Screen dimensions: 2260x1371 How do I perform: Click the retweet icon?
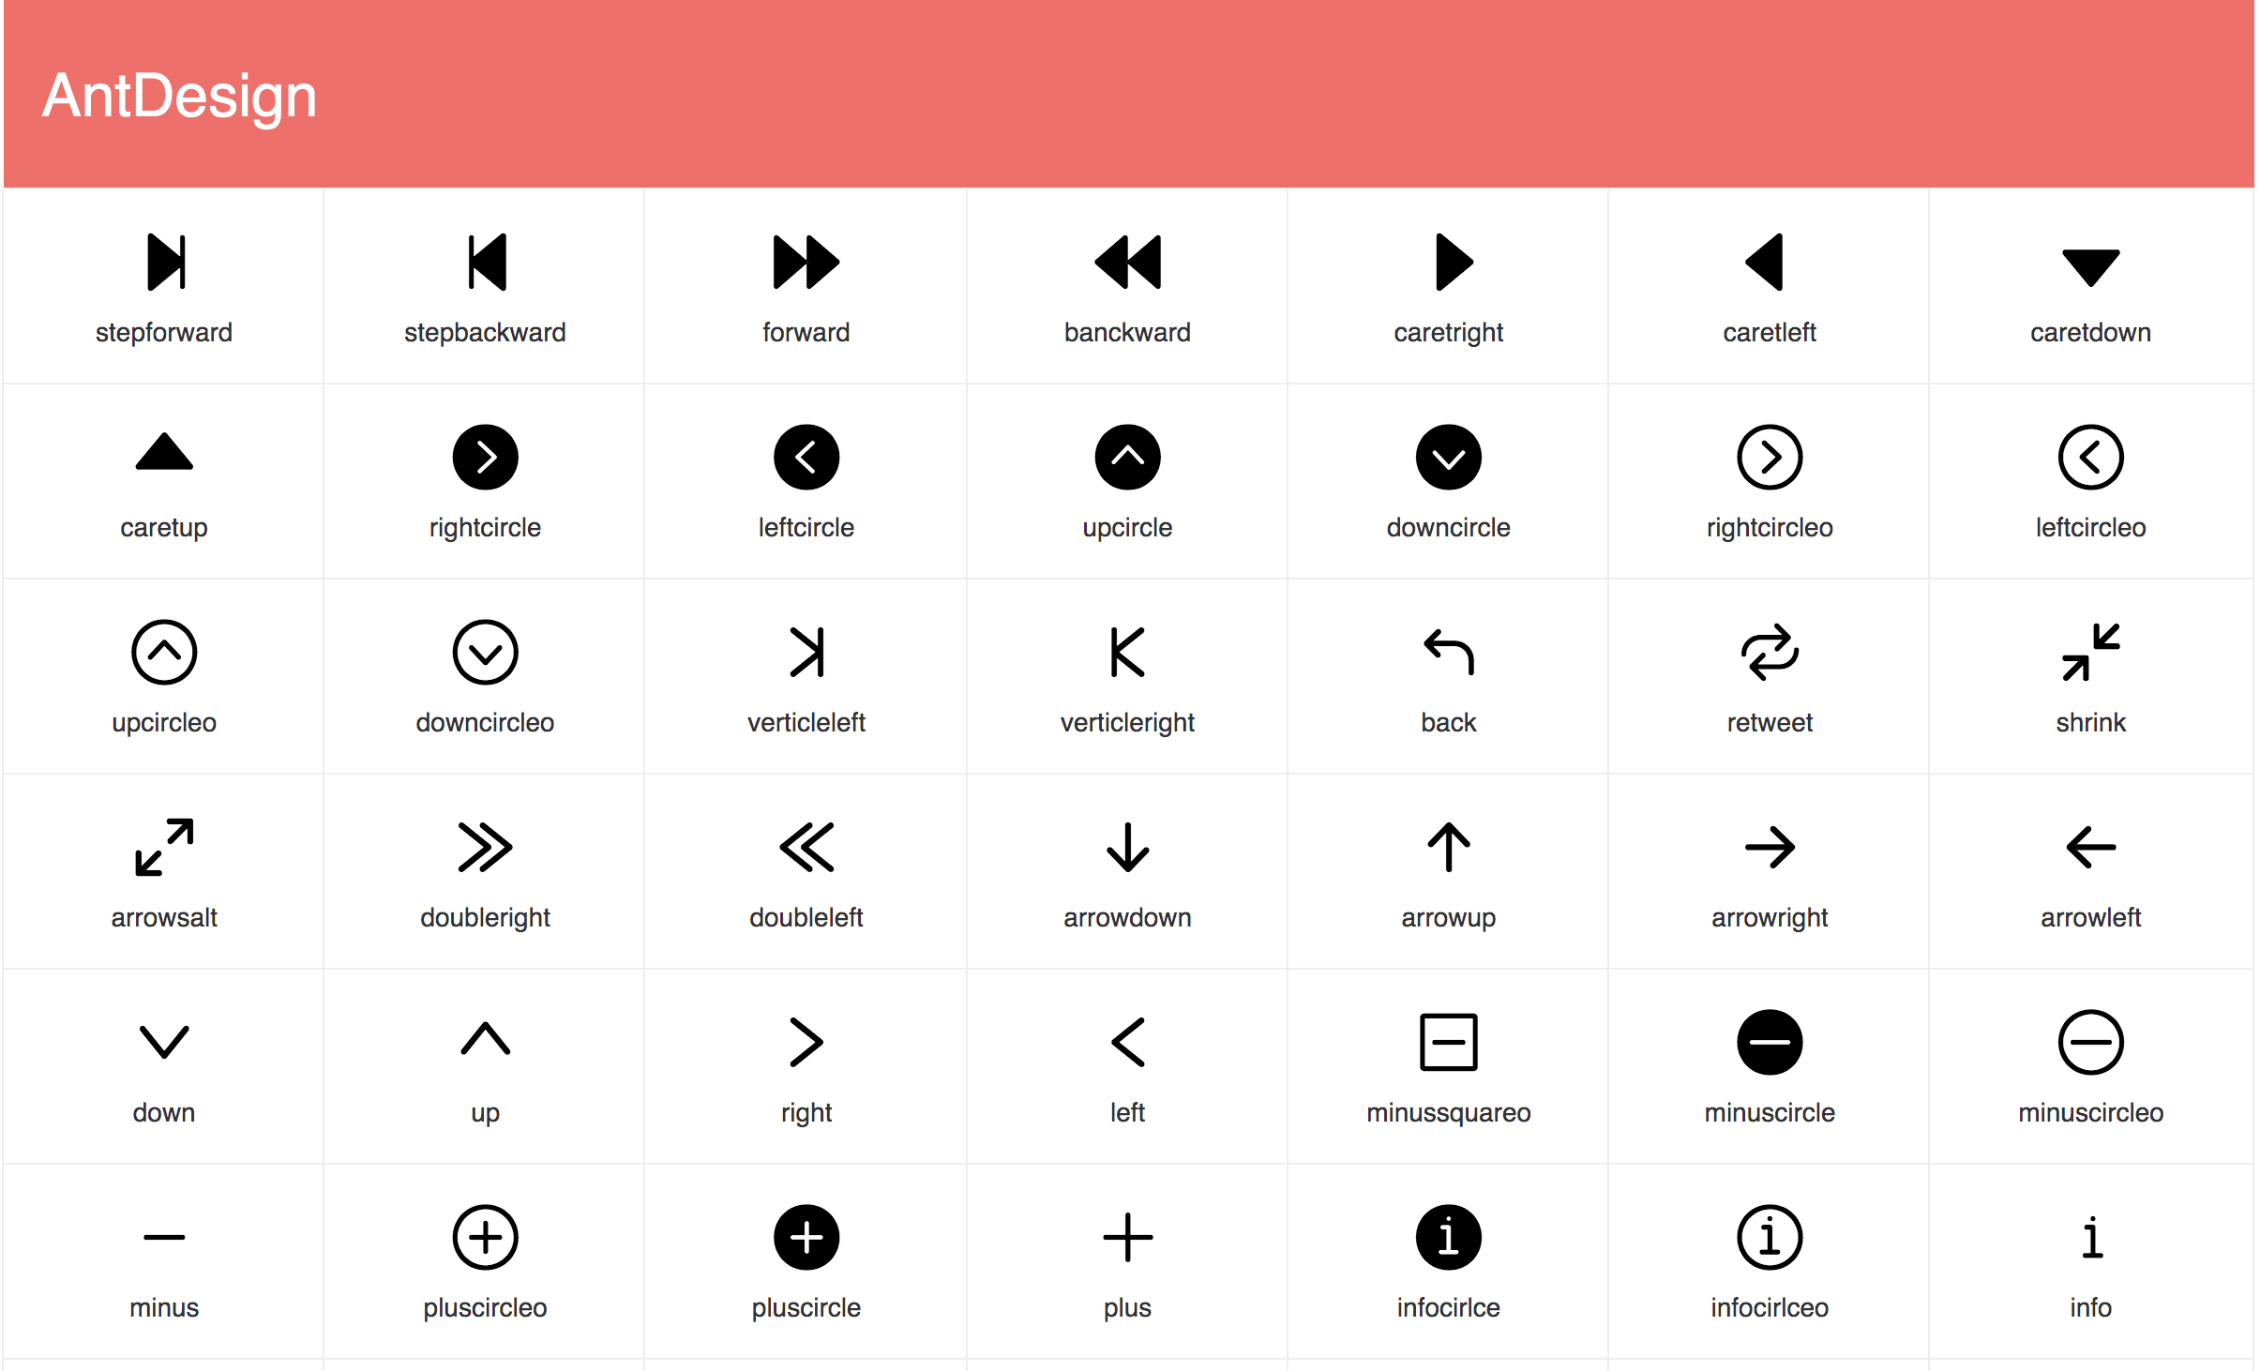(1770, 653)
